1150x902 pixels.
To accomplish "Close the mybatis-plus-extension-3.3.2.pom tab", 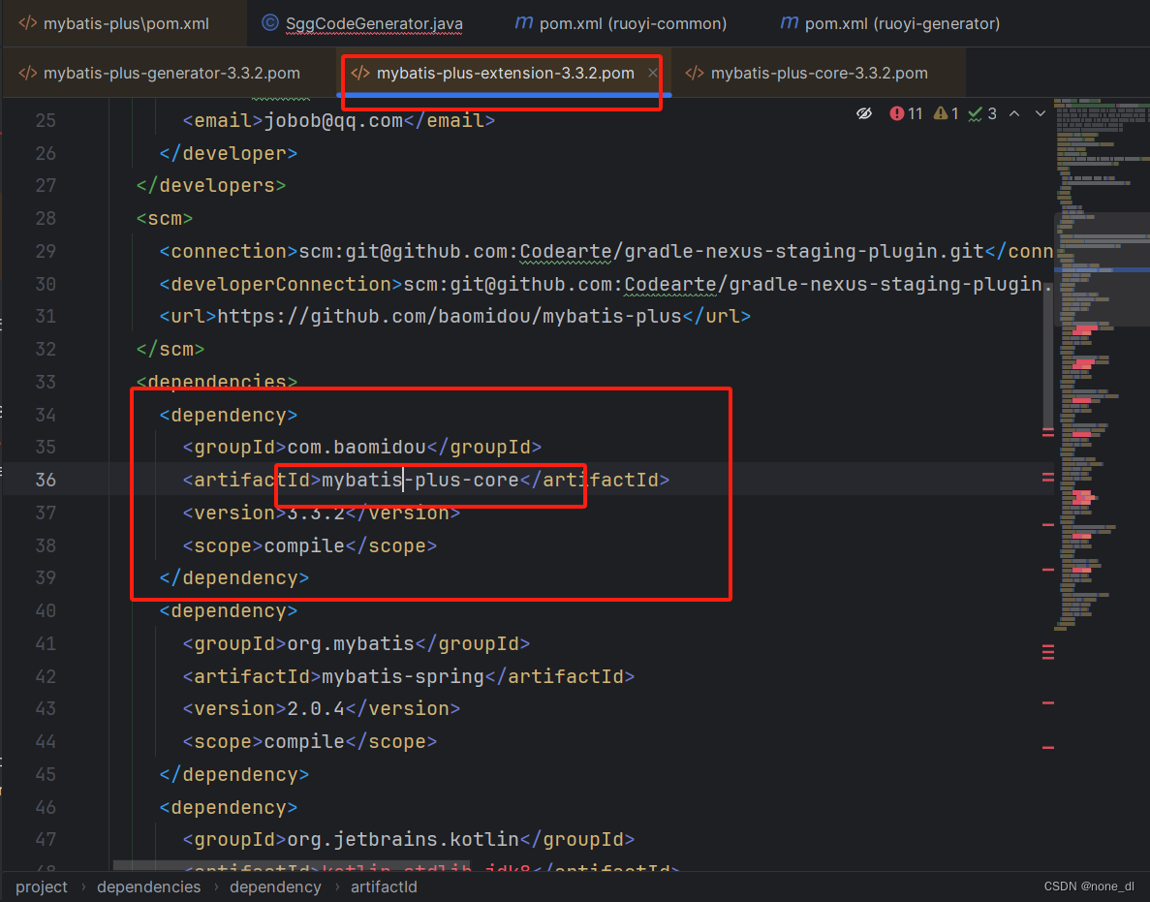I will [x=653, y=72].
